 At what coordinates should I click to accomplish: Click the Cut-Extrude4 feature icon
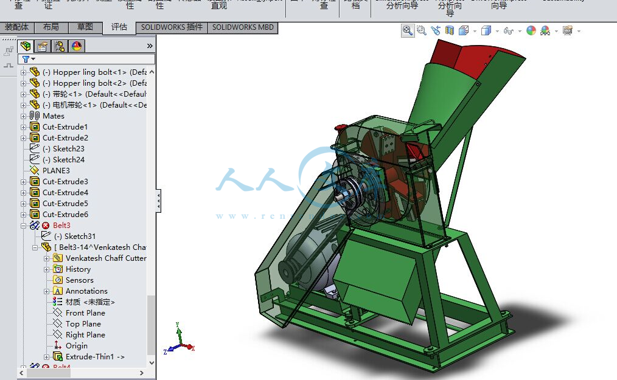(x=35, y=192)
